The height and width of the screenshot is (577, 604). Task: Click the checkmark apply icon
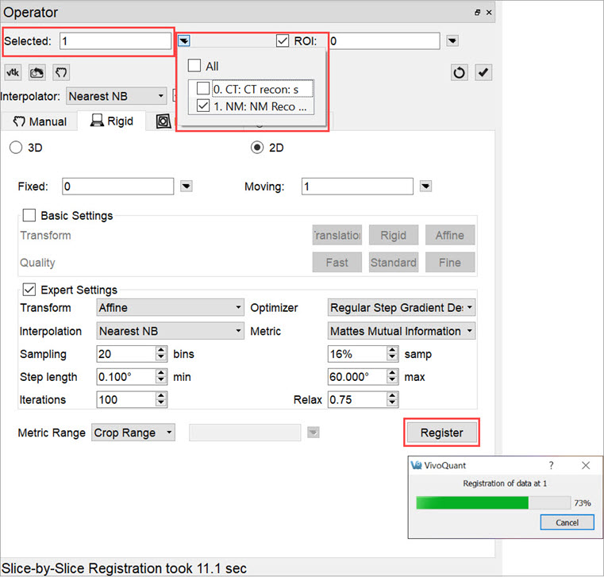click(483, 72)
